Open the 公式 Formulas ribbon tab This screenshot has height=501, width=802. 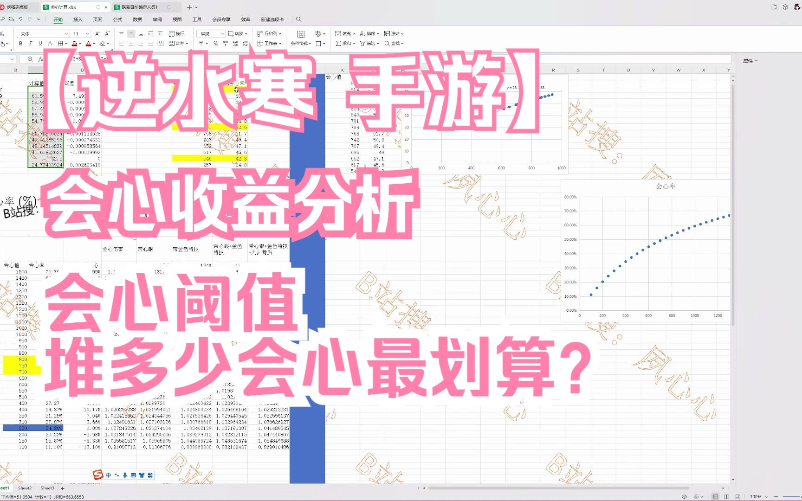pyautogui.click(x=118, y=19)
